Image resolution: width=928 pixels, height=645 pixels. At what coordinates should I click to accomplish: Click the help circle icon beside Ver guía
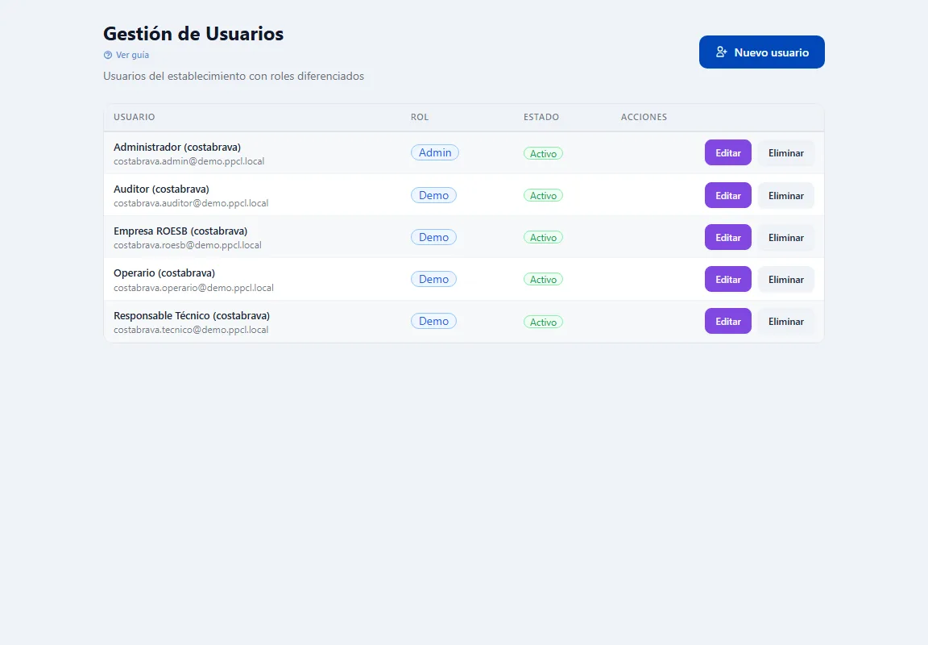click(108, 55)
